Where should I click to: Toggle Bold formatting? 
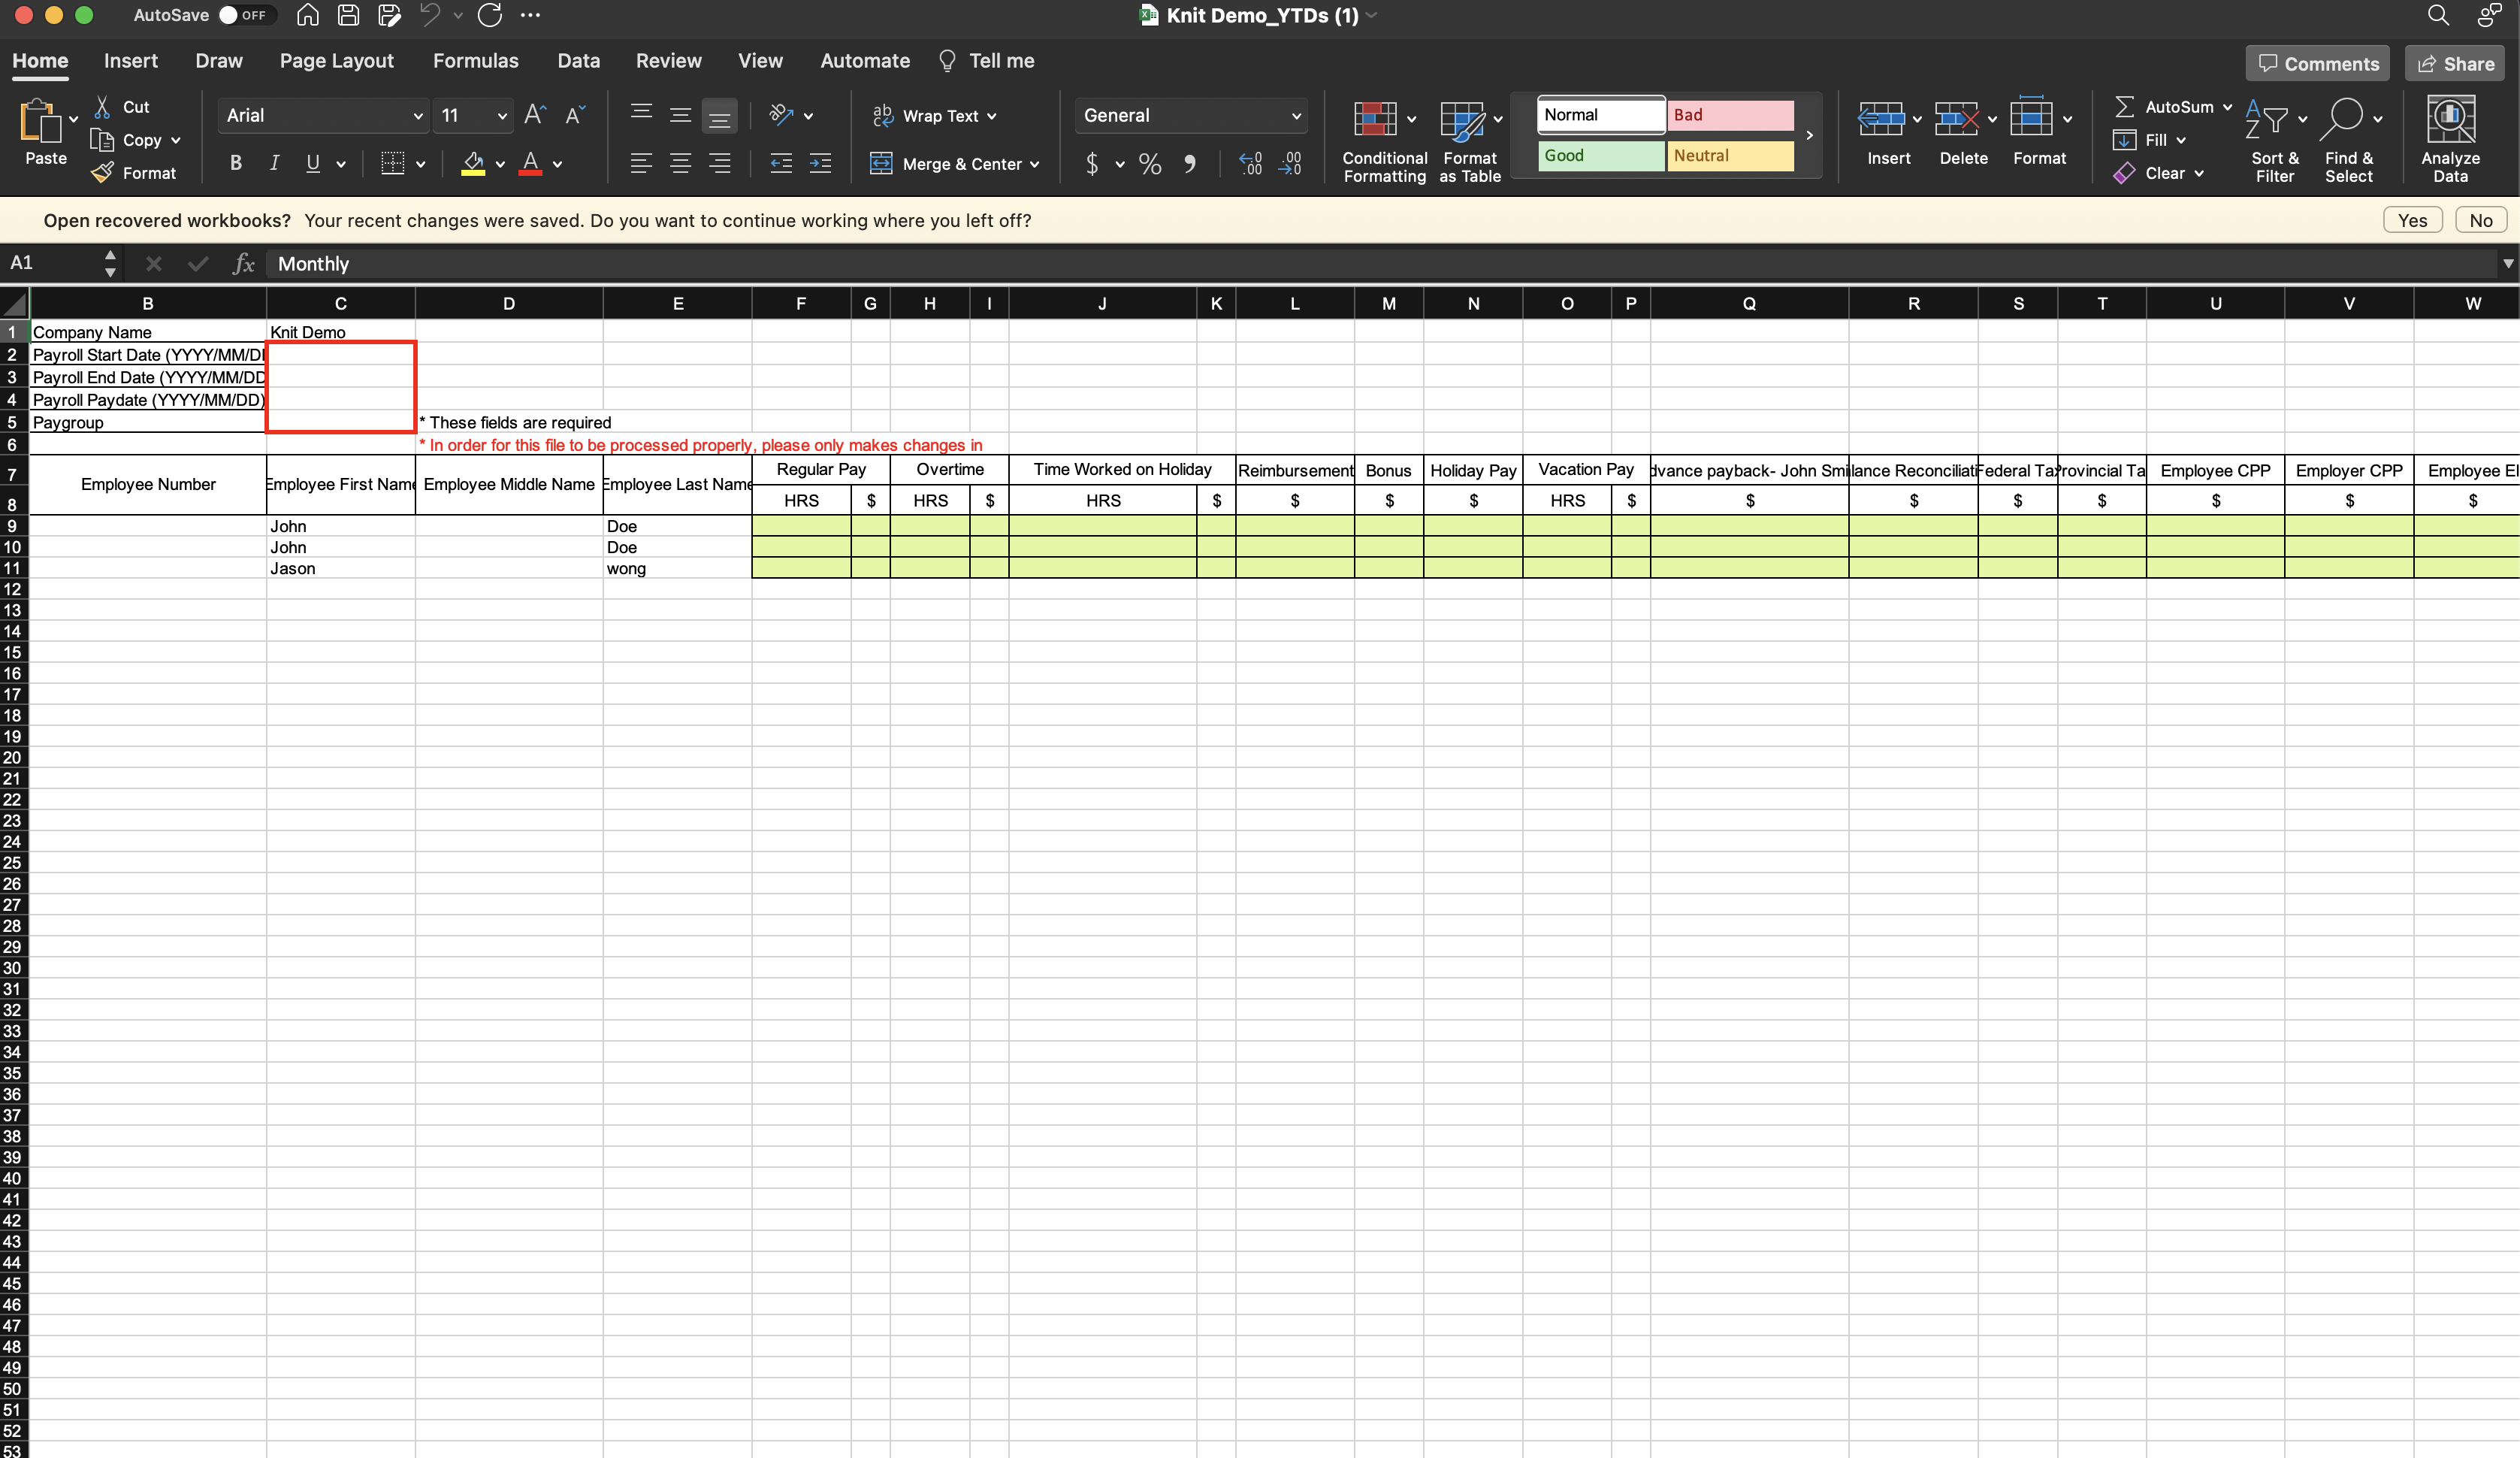pos(236,163)
